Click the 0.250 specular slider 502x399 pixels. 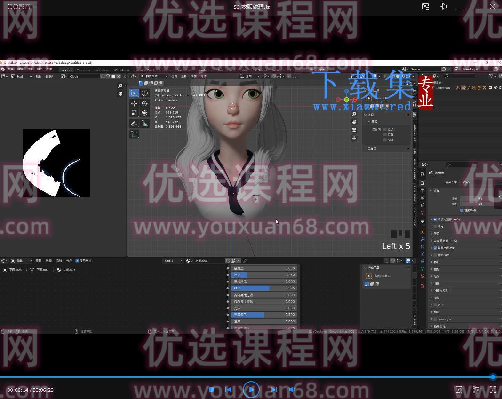point(264,274)
